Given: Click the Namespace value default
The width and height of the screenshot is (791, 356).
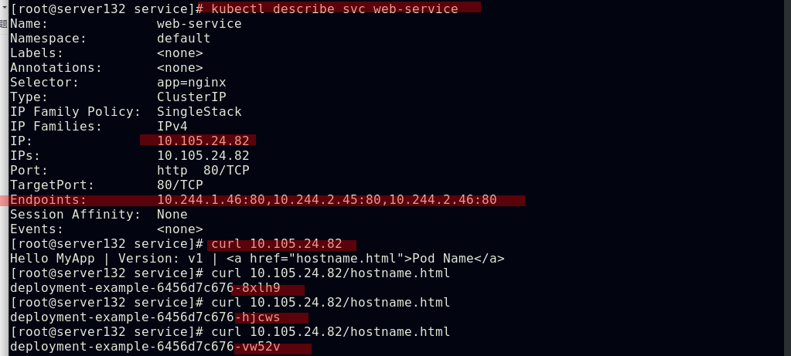Looking at the screenshot, I should pyautogui.click(x=183, y=38).
